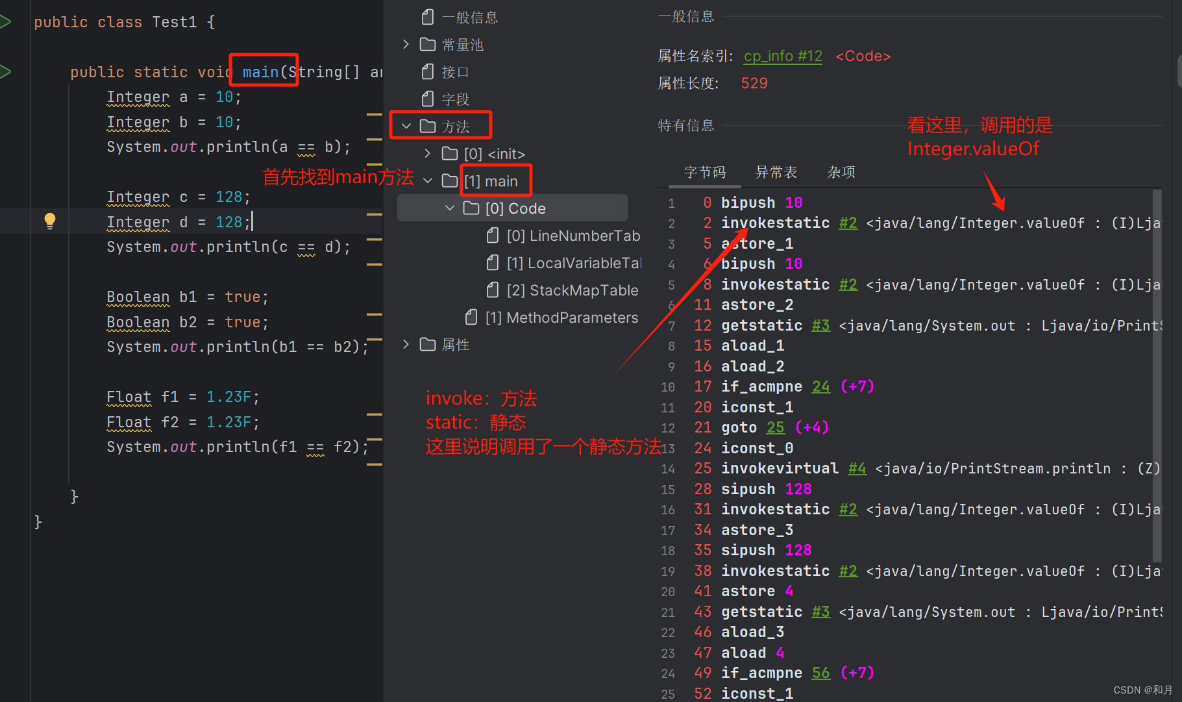Collapse the 方法 folder
Viewport: 1182px width, 702px height.
click(406, 125)
